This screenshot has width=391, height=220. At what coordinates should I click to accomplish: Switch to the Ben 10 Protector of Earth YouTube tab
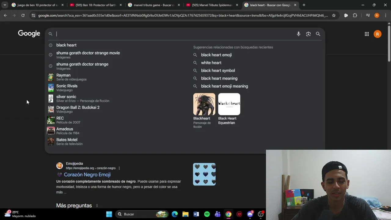pyautogui.click(x=96, y=5)
